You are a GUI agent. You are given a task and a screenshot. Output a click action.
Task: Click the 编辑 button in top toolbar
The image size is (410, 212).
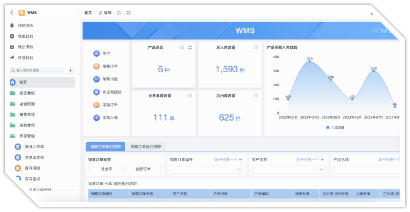pos(105,13)
